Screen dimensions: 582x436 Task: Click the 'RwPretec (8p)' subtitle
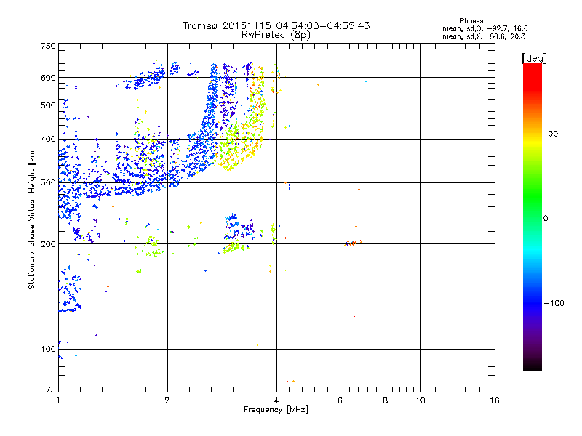(276, 35)
